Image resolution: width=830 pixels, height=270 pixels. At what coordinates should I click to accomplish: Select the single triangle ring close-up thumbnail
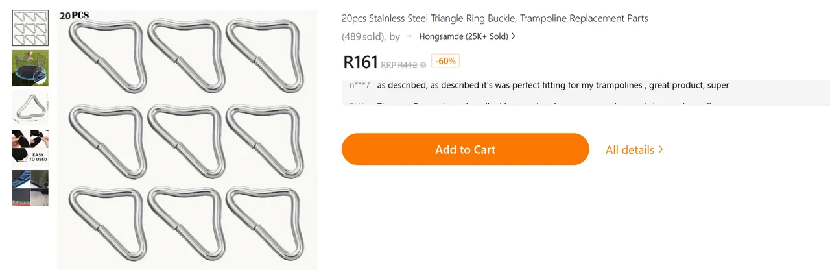tap(30, 108)
